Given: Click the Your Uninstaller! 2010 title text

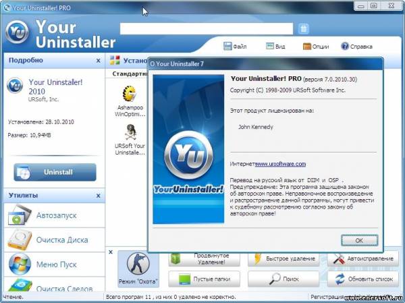Looking at the screenshot, I should [55, 87].
